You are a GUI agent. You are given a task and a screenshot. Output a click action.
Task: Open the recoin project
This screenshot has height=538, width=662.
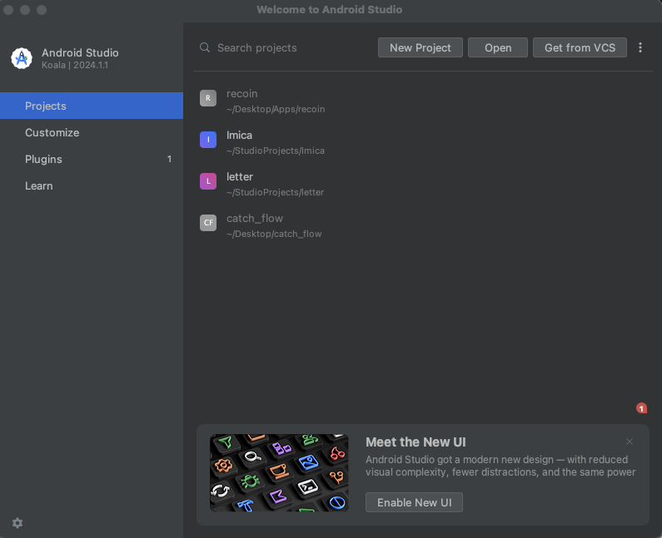423,101
